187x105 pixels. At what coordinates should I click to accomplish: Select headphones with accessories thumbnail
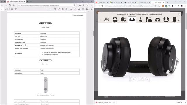(x=124, y=20)
